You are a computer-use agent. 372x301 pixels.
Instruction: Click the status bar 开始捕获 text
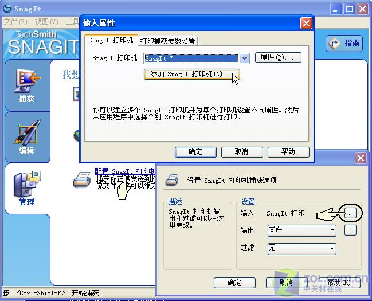click(87, 293)
